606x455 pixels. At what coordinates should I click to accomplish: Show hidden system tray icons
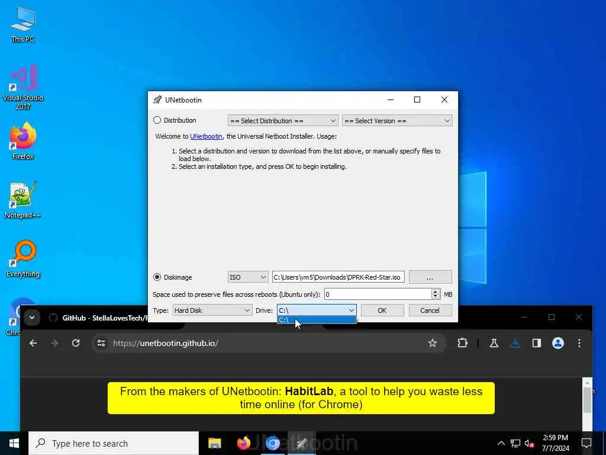tap(501, 443)
